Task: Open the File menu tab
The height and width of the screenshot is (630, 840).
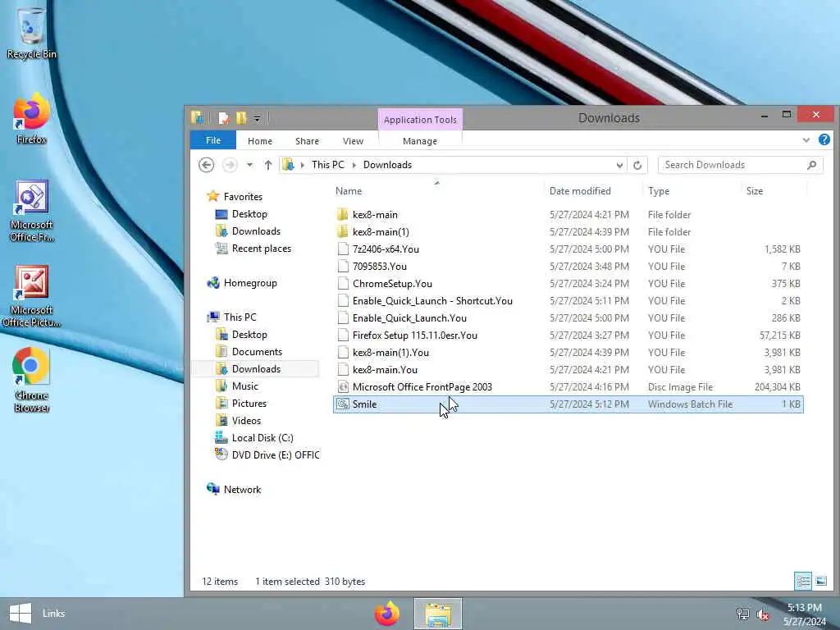Action: coord(213,140)
